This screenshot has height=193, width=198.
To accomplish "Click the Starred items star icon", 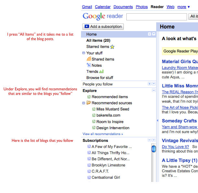I will coord(112,47).
